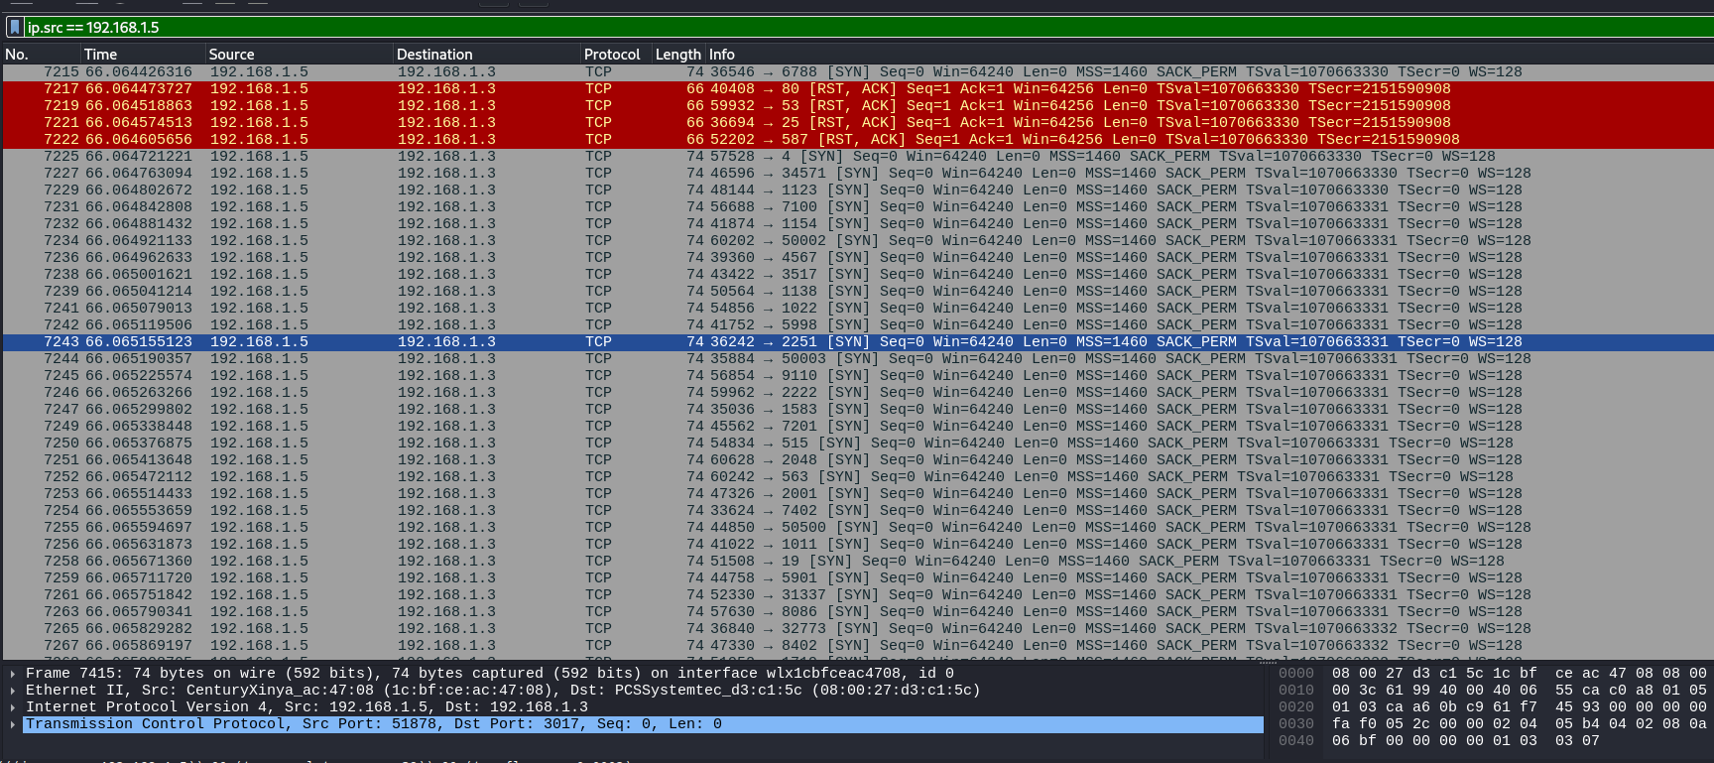Expand the Transmission Control Protocol row
1714x763 pixels.
pos(12,724)
